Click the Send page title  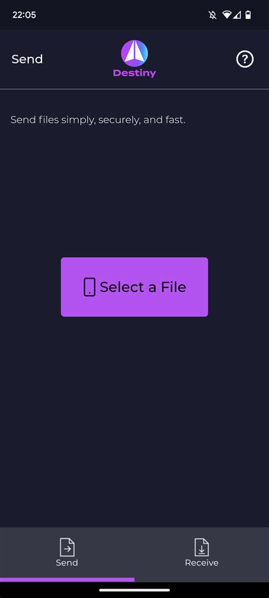point(27,59)
